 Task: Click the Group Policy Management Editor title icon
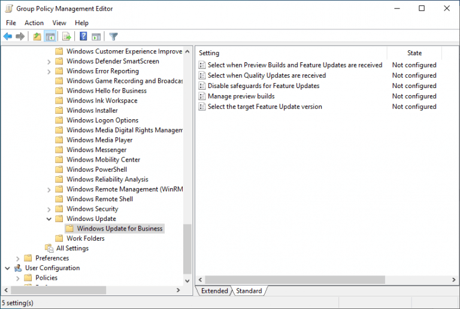tap(9, 8)
